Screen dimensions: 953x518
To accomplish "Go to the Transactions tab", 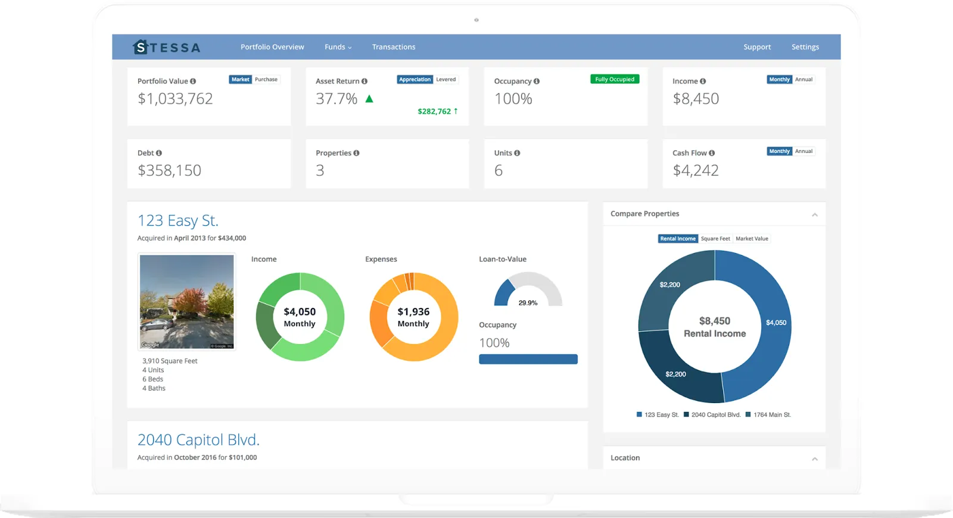I will coord(394,47).
